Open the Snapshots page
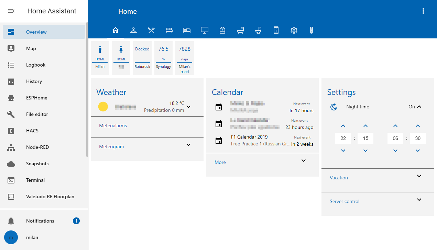Viewport: 437px width, 250px height. coord(44,164)
